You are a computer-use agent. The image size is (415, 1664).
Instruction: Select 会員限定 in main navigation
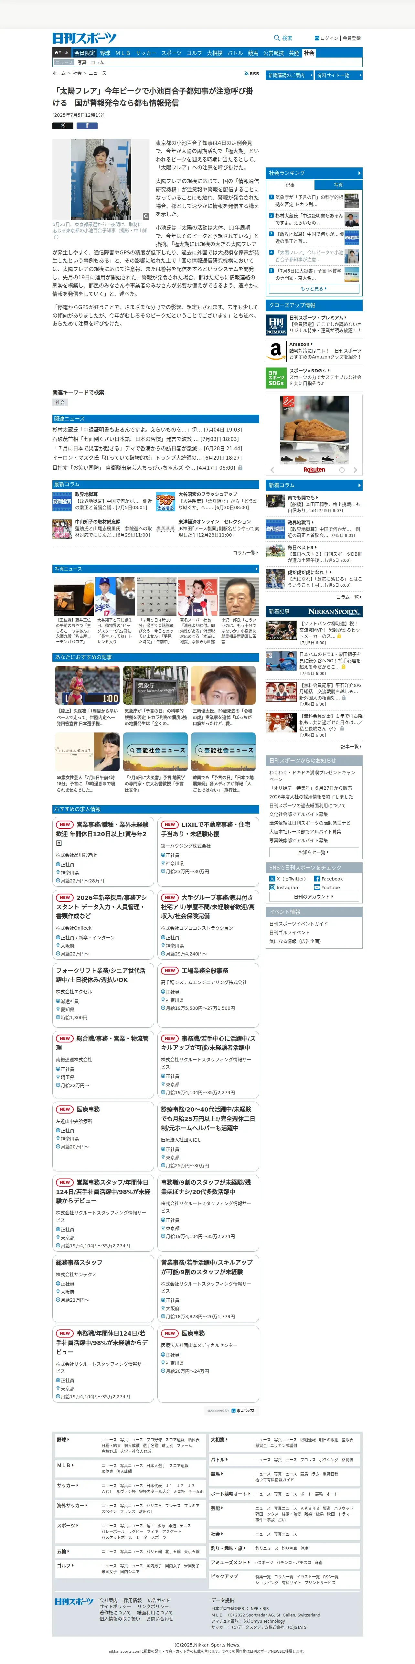click(x=84, y=53)
